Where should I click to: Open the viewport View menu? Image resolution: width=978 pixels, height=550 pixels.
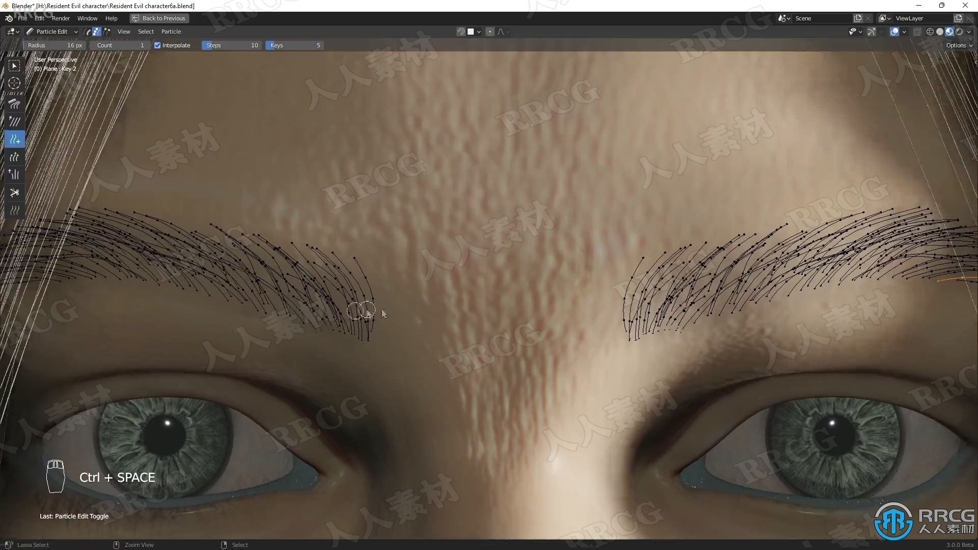pyautogui.click(x=124, y=32)
